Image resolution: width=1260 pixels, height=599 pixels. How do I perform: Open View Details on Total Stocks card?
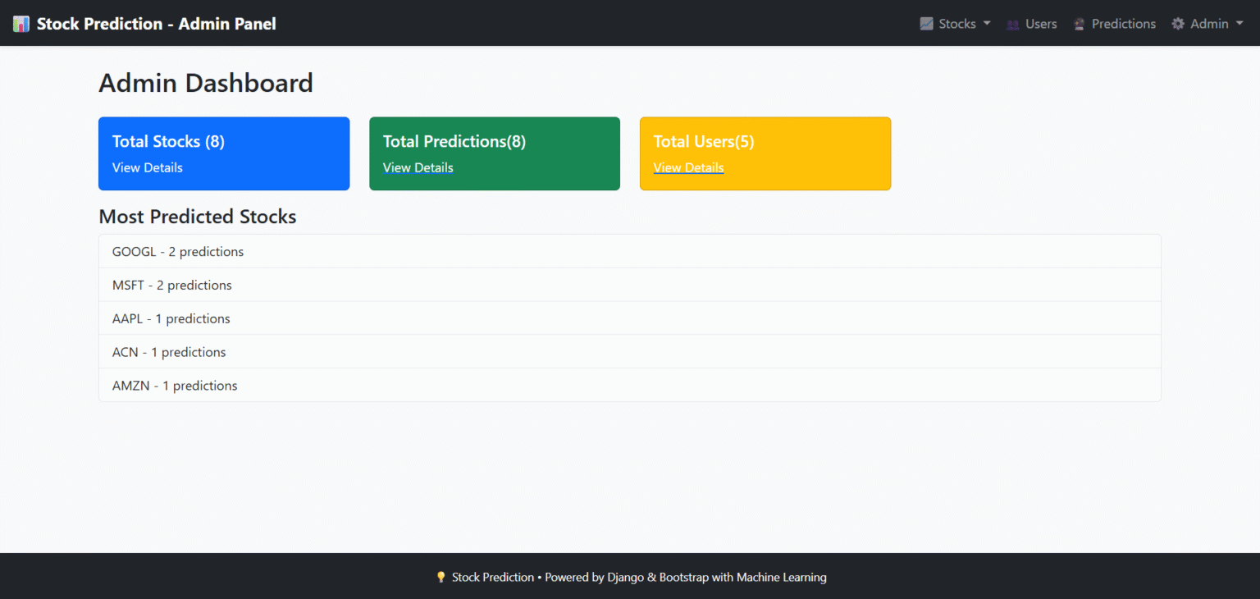point(148,167)
